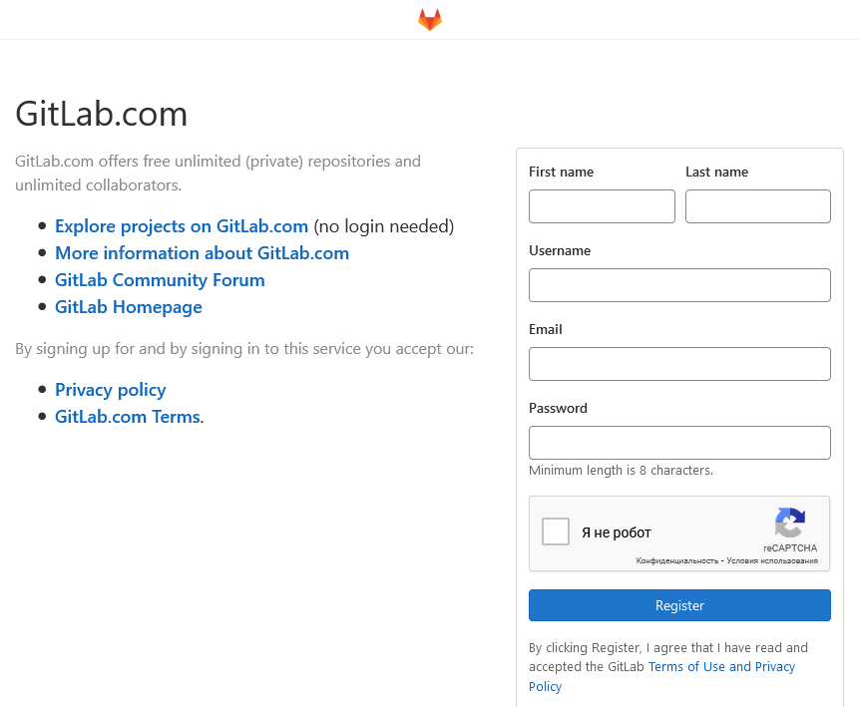Click inside the Last name field
This screenshot has width=859, height=707.
tap(757, 206)
